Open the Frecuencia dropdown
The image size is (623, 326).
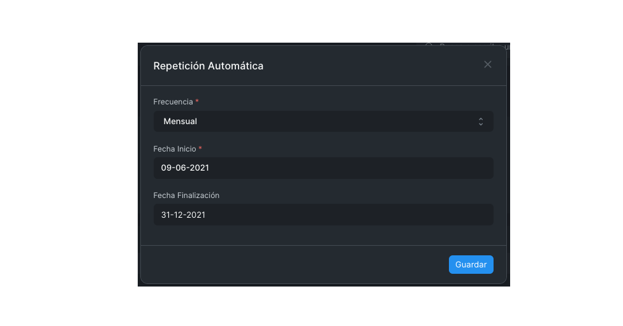coord(323,122)
